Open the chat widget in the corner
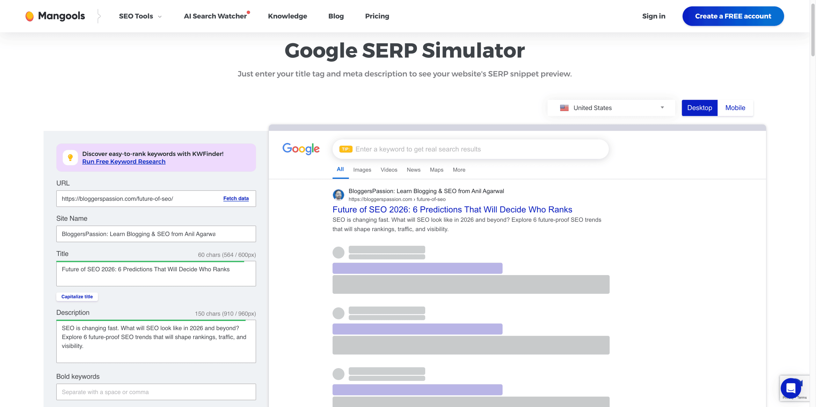This screenshot has width=816, height=407. (x=790, y=388)
